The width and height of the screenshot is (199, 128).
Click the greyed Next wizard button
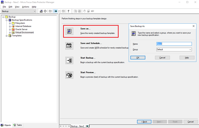click(x=160, y=122)
